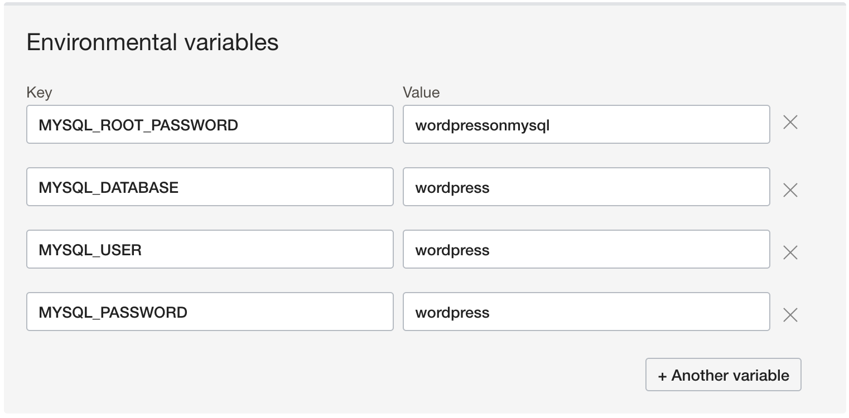Remove the MYSQL_PASSWORD variable row
Screen dimensions: 849x418
tap(790, 315)
